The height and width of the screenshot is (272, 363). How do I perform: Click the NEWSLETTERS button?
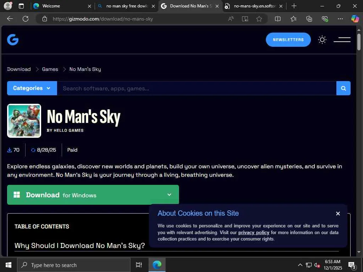(x=288, y=40)
